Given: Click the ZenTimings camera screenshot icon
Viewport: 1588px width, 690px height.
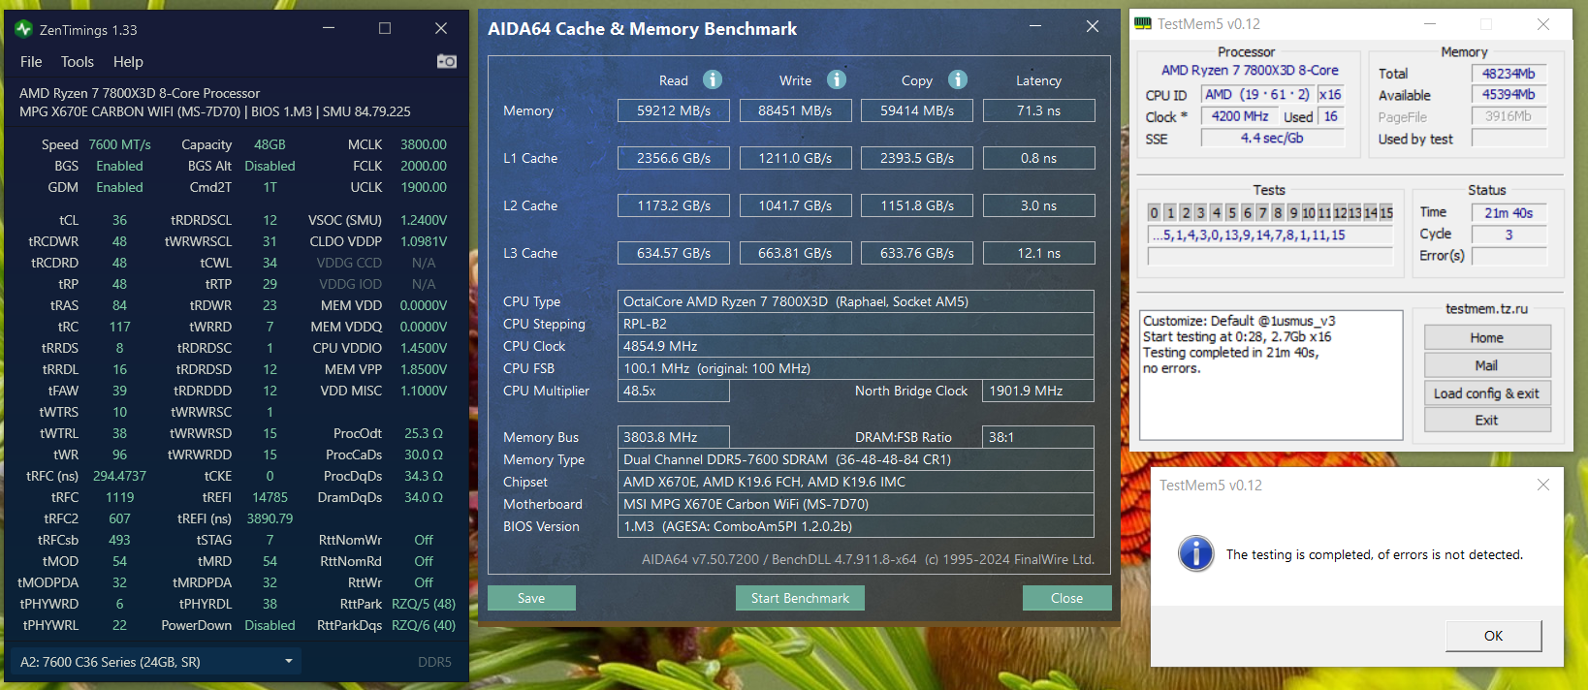Looking at the screenshot, I should (x=447, y=61).
